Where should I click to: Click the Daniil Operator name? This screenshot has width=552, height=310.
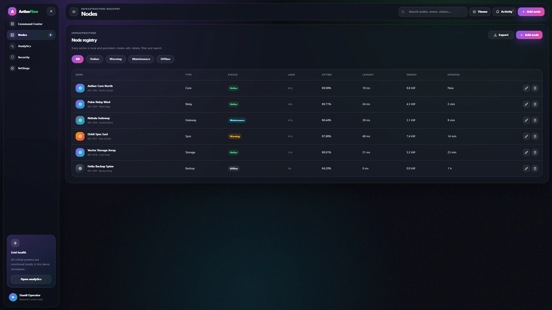pyautogui.click(x=30, y=295)
